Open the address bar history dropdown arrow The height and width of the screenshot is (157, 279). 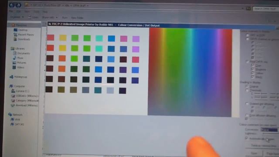(242, 8)
